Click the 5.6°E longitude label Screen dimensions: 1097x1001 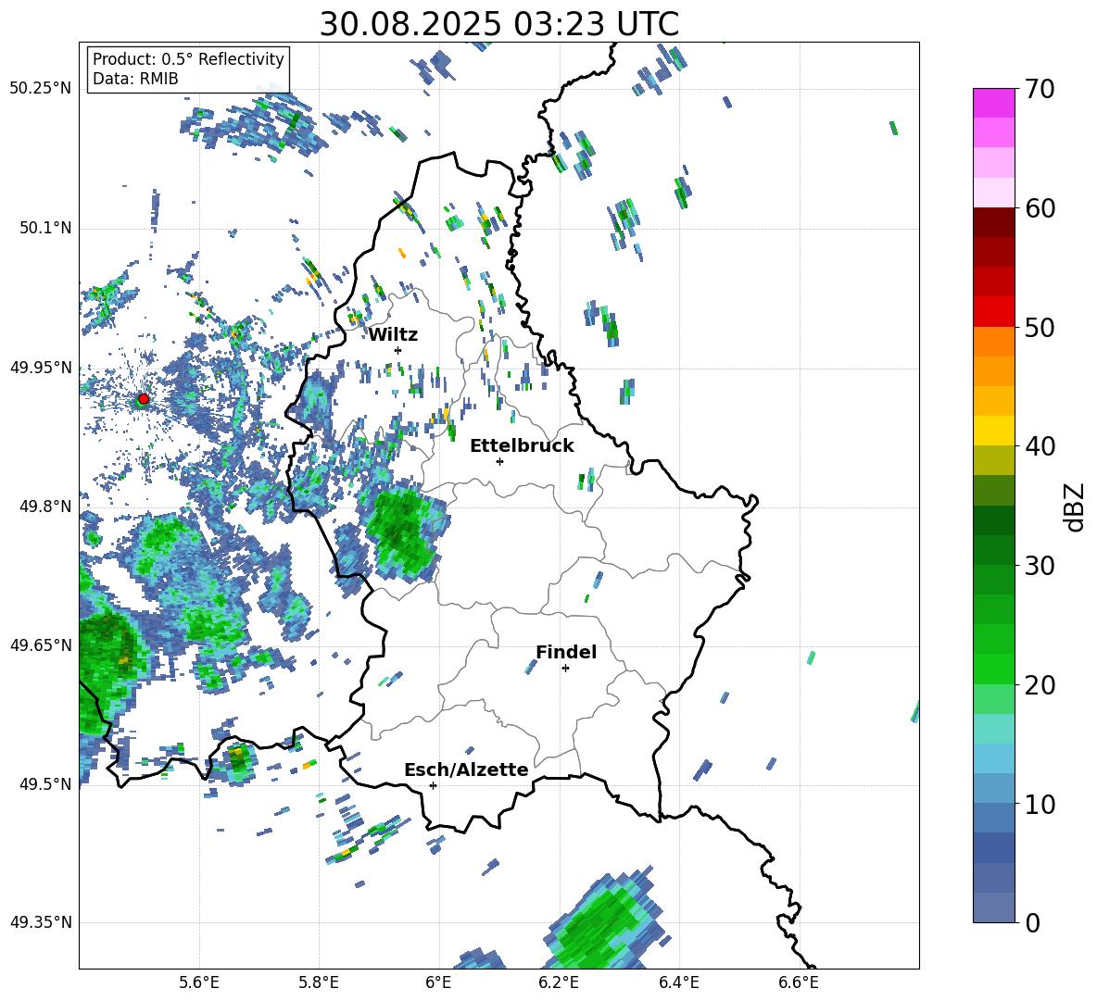(199, 982)
